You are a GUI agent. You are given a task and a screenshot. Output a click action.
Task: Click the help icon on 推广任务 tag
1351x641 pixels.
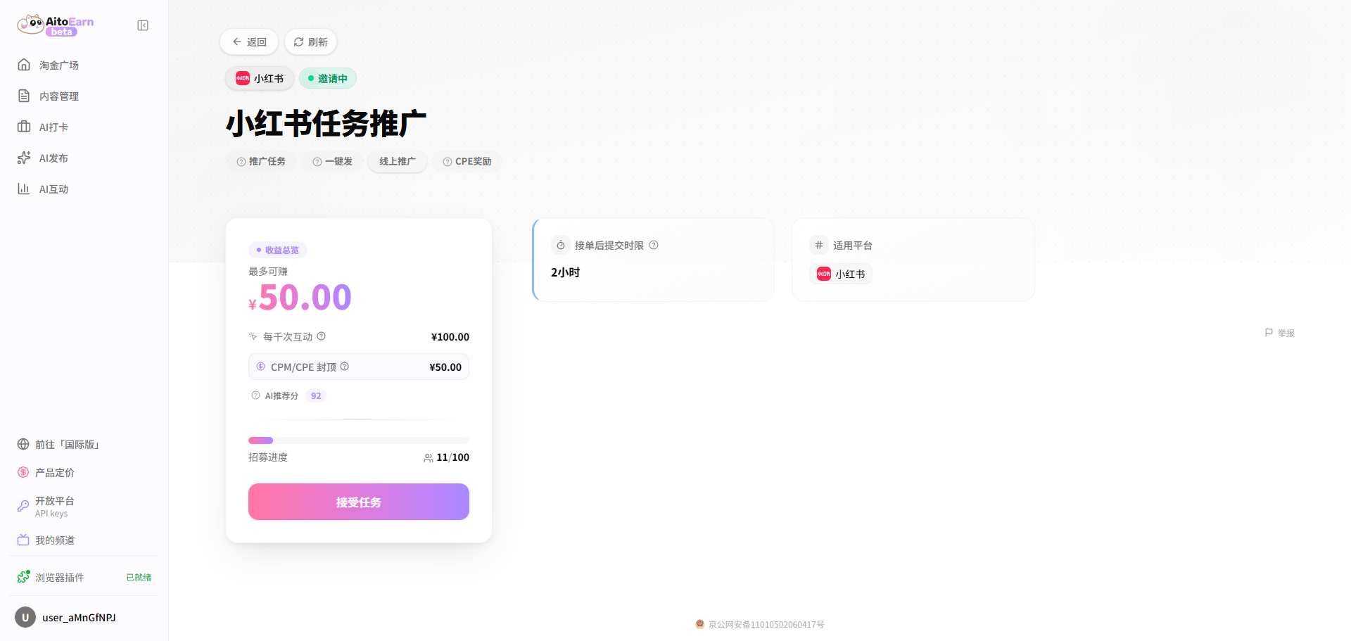click(x=241, y=162)
